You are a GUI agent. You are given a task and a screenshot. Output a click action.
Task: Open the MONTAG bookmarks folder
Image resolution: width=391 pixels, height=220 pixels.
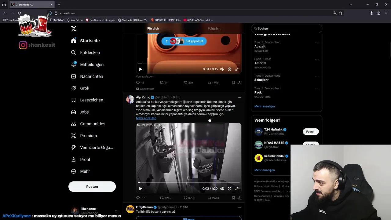57,20
